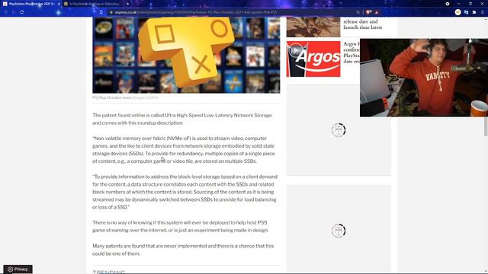Click the 'Non-volatile memory over fabric' paragraph
This screenshot has height=274, width=488.
coord(184,150)
